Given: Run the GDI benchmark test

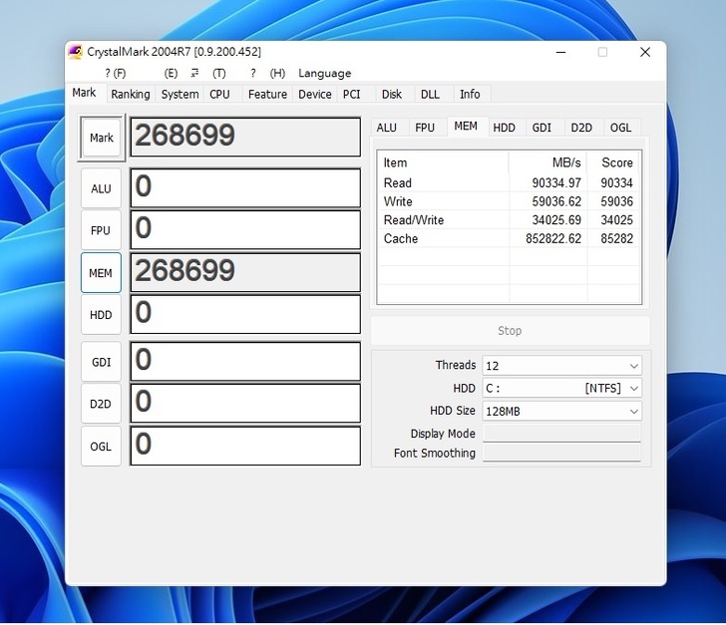Looking at the screenshot, I should pos(101,362).
